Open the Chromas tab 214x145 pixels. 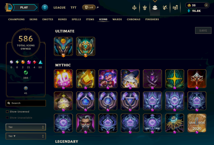click(133, 19)
